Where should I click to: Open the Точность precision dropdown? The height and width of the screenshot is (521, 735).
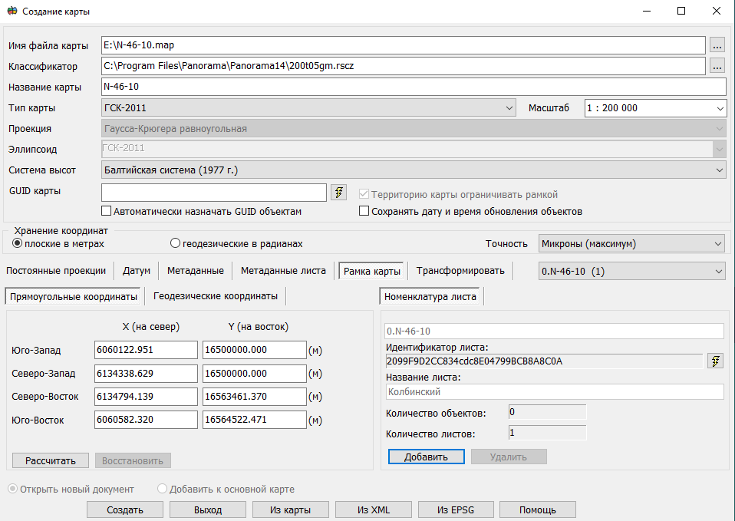click(631, 244)
